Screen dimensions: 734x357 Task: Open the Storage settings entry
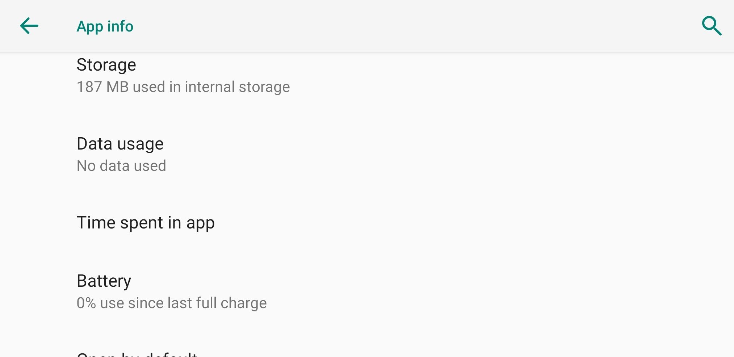106,65
